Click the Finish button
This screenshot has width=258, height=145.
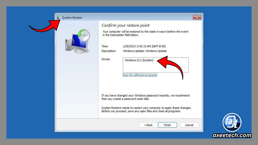point(167,125)
